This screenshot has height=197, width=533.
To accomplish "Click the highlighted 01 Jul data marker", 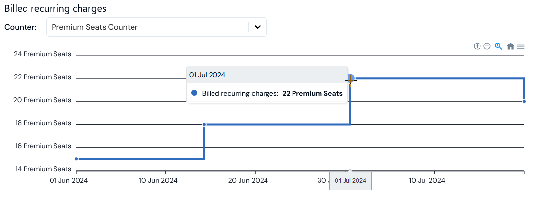I will pos(351,78).
